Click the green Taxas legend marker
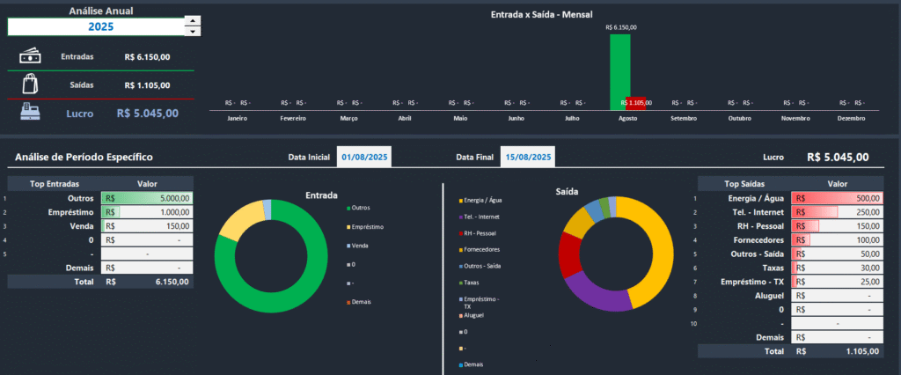The width and height of the screenshot is (901, 375). pyautogui.click(x=459, y=282)
